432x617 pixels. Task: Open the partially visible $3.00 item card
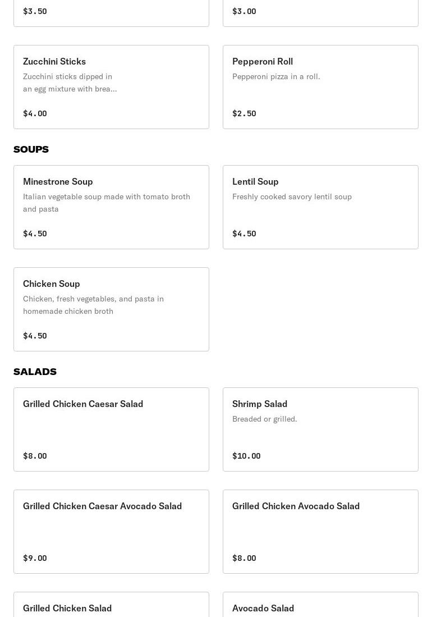click(320, 13)
